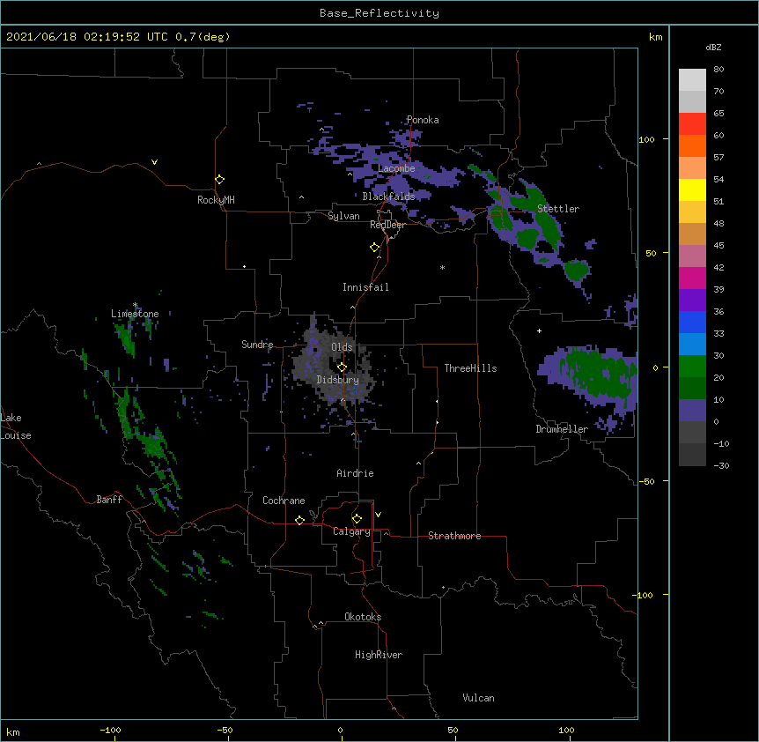The image size is (759, 742).
Task: Click the Strathmore label
Action: click(x=454, y=536)
